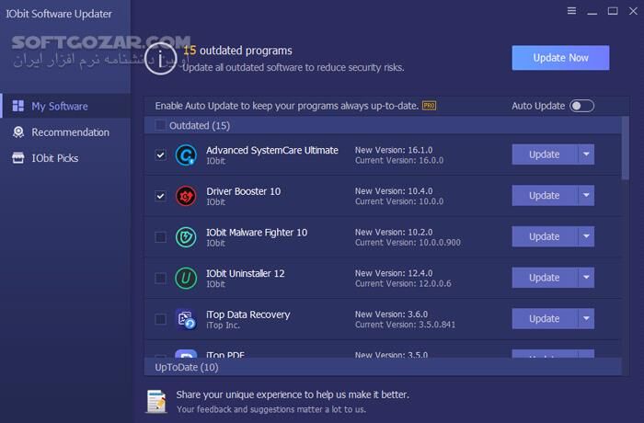Click the My Software grid icon

[18, 106]
